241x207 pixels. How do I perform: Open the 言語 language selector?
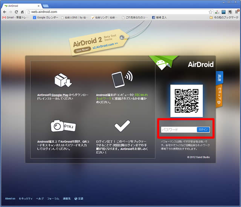pos(79,199)
